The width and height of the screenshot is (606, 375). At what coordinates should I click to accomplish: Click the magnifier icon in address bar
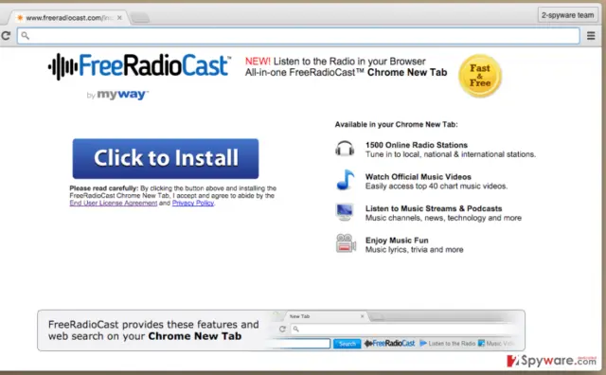pyautogui.click(x=26, y=36)
